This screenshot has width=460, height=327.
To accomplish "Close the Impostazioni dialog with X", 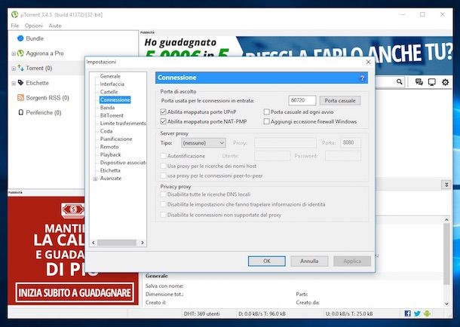I will pos(368,62).
